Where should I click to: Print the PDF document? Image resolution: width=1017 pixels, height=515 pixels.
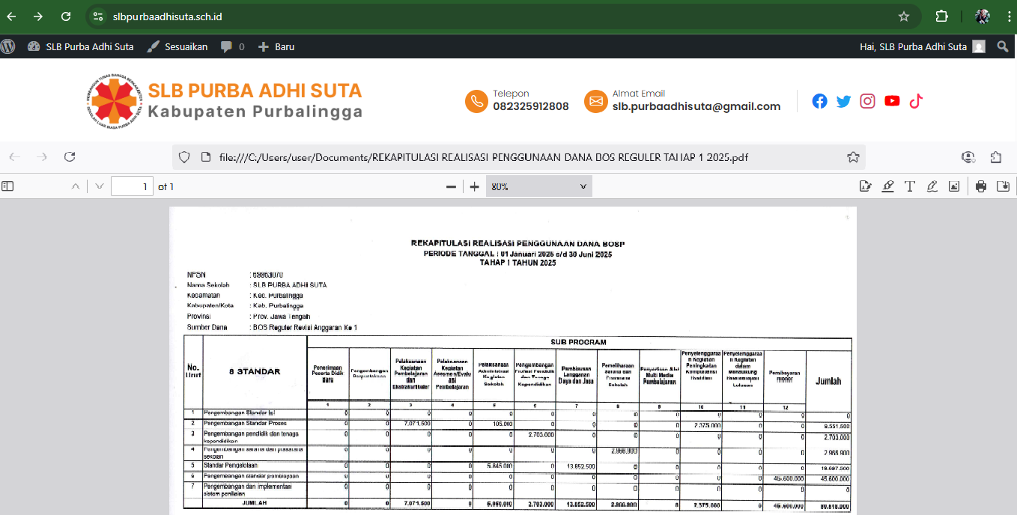981,186
